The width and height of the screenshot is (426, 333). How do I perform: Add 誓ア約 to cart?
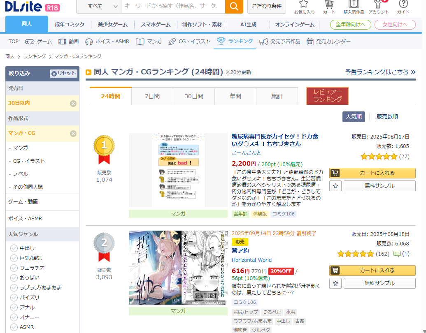[372, 271]
